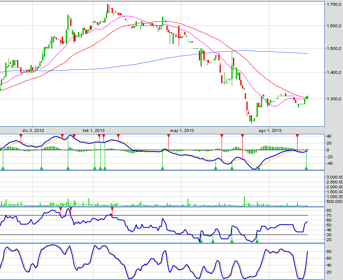Select the rightmost red triangle in RSI panel
The width and height of the screenshot is (343, 280).
112,209
